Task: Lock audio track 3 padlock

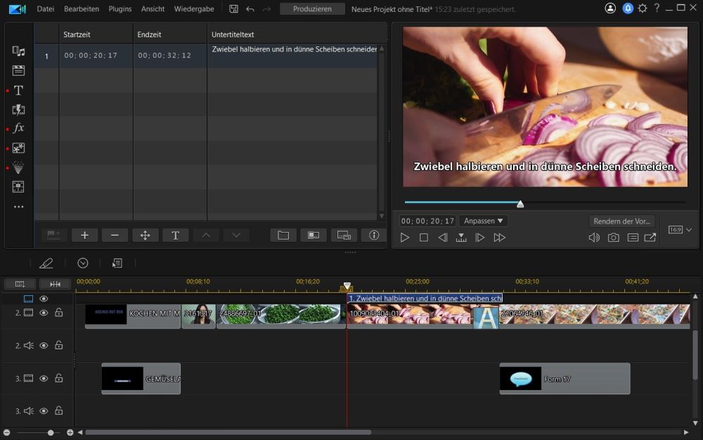Action: pyautogui.click(x=59, y=410)
